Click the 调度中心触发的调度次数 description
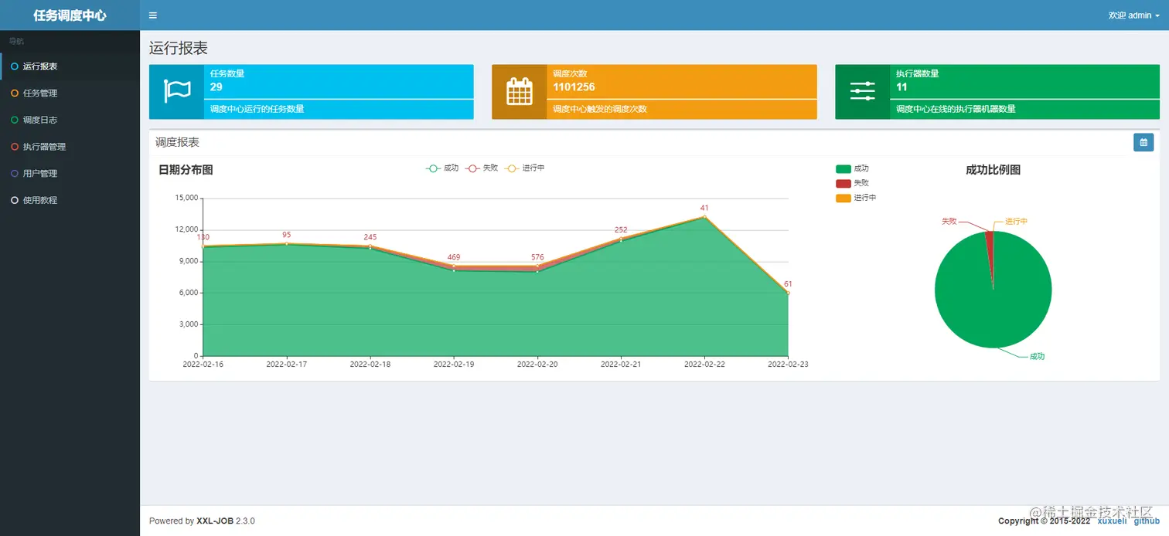Image resolution: width=1169 pixels, height=536 pixels. pos(600,109)
